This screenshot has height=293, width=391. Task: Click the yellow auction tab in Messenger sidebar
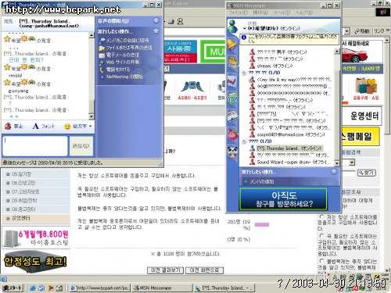pyautogui.click(x=232, y=63)
